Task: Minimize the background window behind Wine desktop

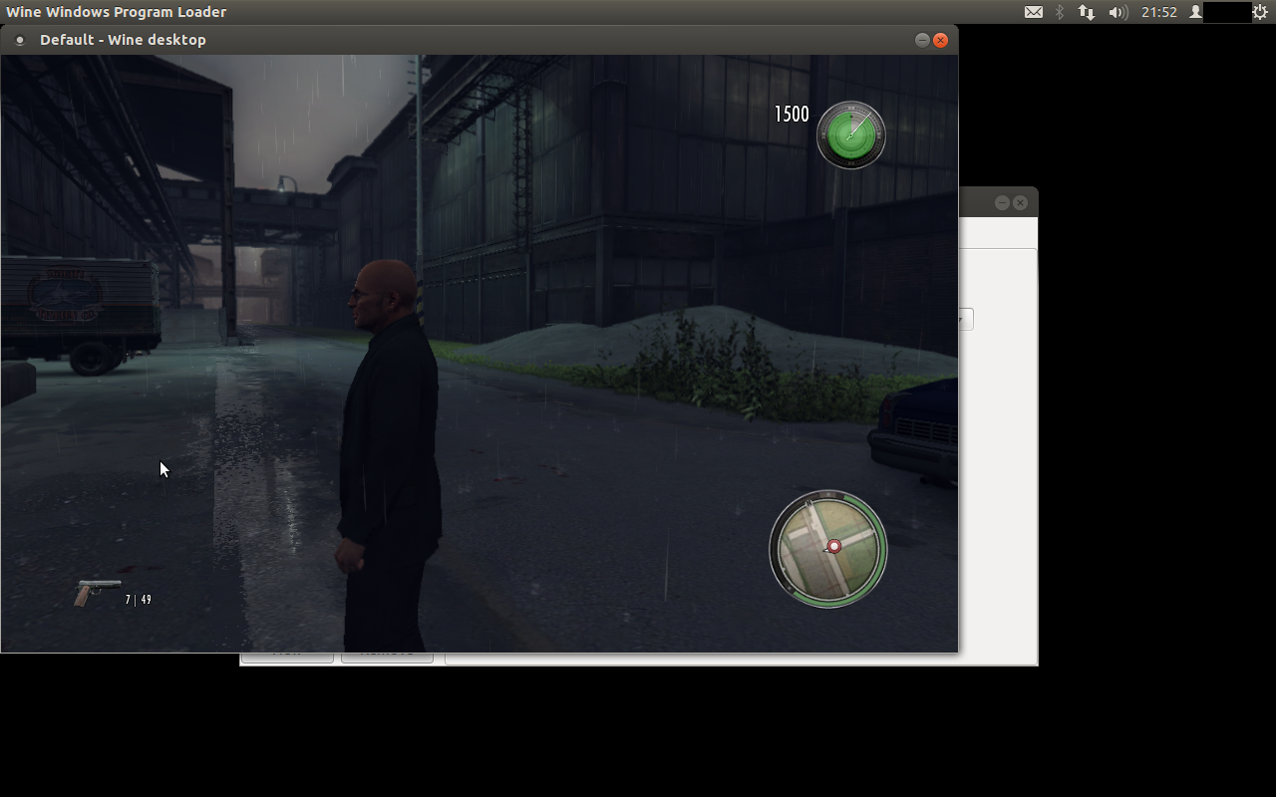Action: pyautogui.click(x=1002, y=202)
